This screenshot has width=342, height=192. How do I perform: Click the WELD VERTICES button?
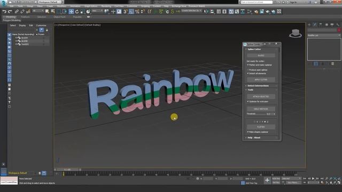tap(261, 109)
